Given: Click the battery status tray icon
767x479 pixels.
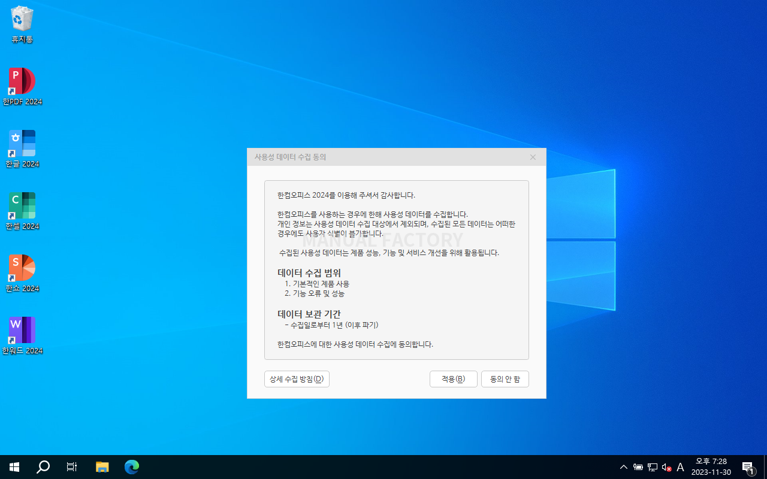Looking at the screenshot, I should click(638, 467).
